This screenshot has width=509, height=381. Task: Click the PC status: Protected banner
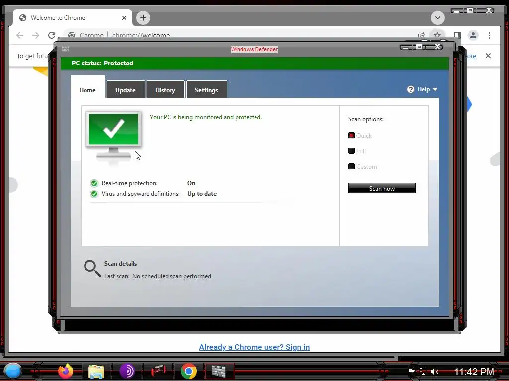click(x=254, y=63)
